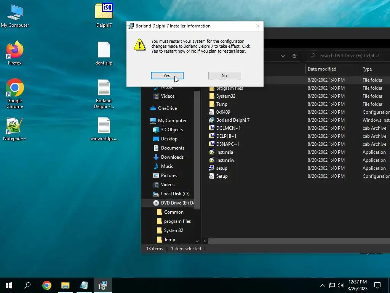Click Yes to restart now
This screenshot has height=293, width=390.
pyautogui.click(x=167, y=76)
